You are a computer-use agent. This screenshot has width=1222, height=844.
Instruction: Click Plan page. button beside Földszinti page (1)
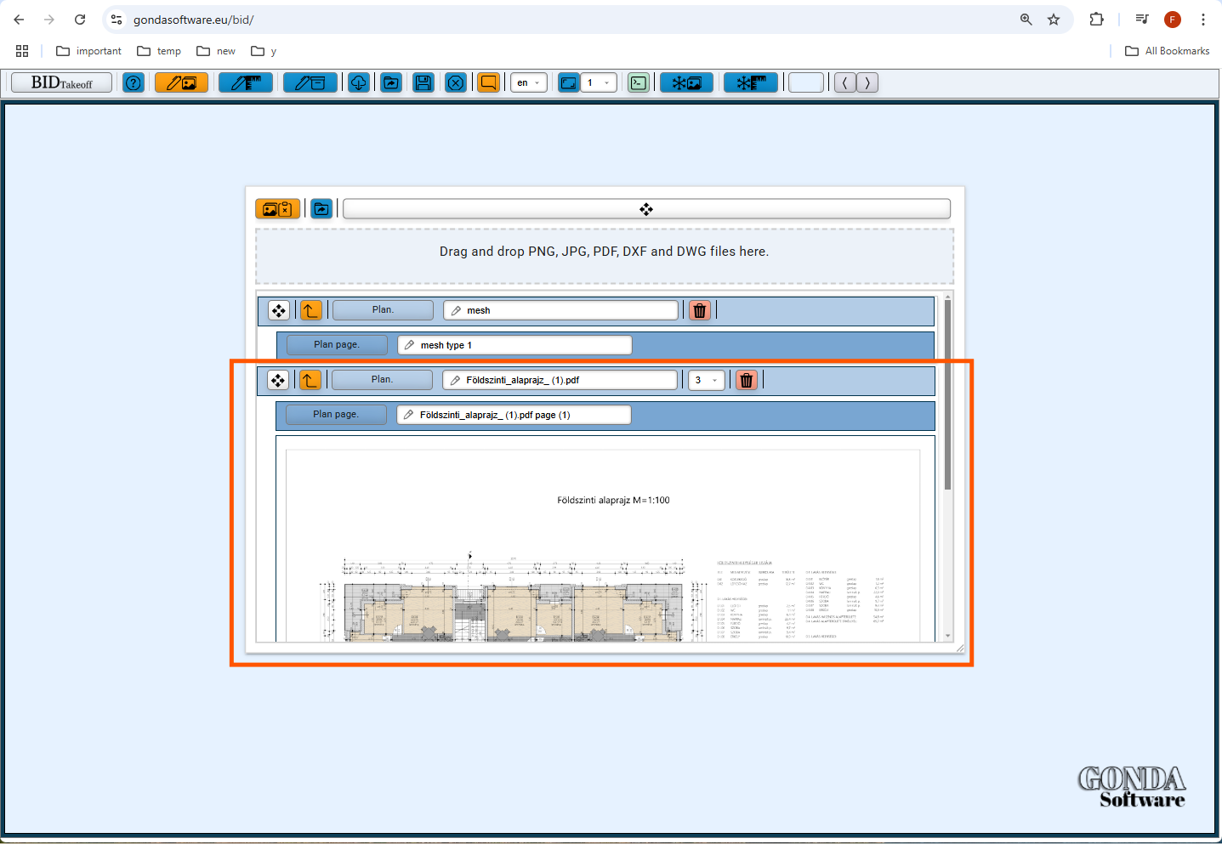tap(336, 414)
